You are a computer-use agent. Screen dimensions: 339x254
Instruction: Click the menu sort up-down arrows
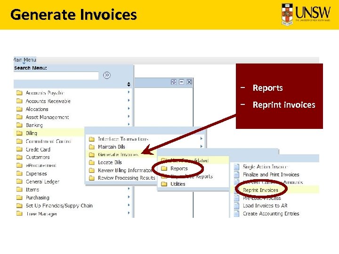click(x=129, y=84)
